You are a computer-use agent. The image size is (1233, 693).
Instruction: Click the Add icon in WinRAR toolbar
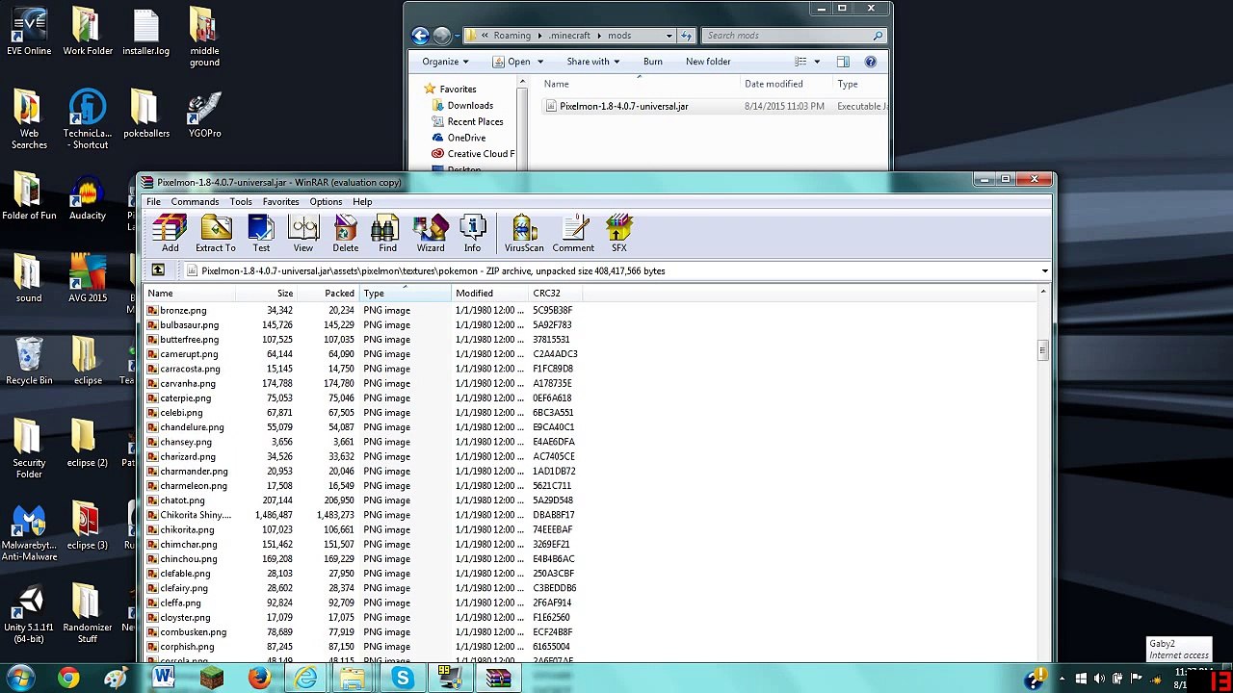170,234
